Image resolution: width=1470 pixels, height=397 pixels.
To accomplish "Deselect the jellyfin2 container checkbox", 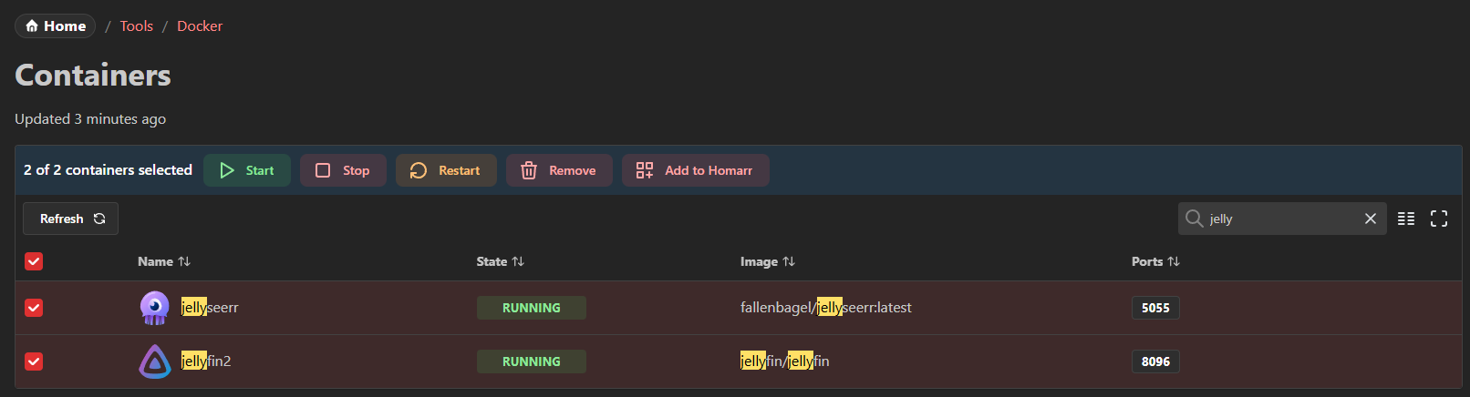I will (34, 361).
